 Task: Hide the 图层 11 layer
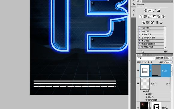point(138,84)
